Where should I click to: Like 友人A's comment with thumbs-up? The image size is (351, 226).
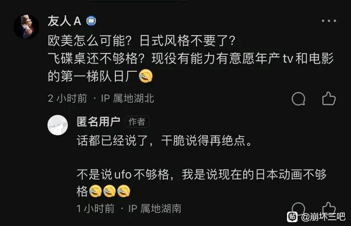[329, 99]
